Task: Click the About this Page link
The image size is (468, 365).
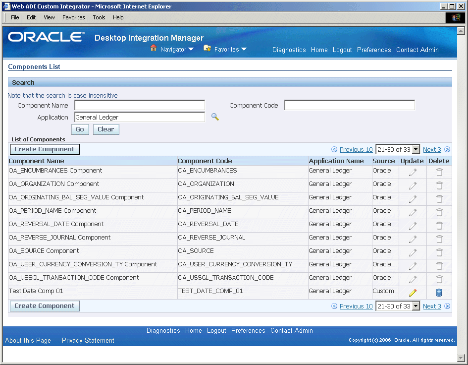Action: pos(28,341)
